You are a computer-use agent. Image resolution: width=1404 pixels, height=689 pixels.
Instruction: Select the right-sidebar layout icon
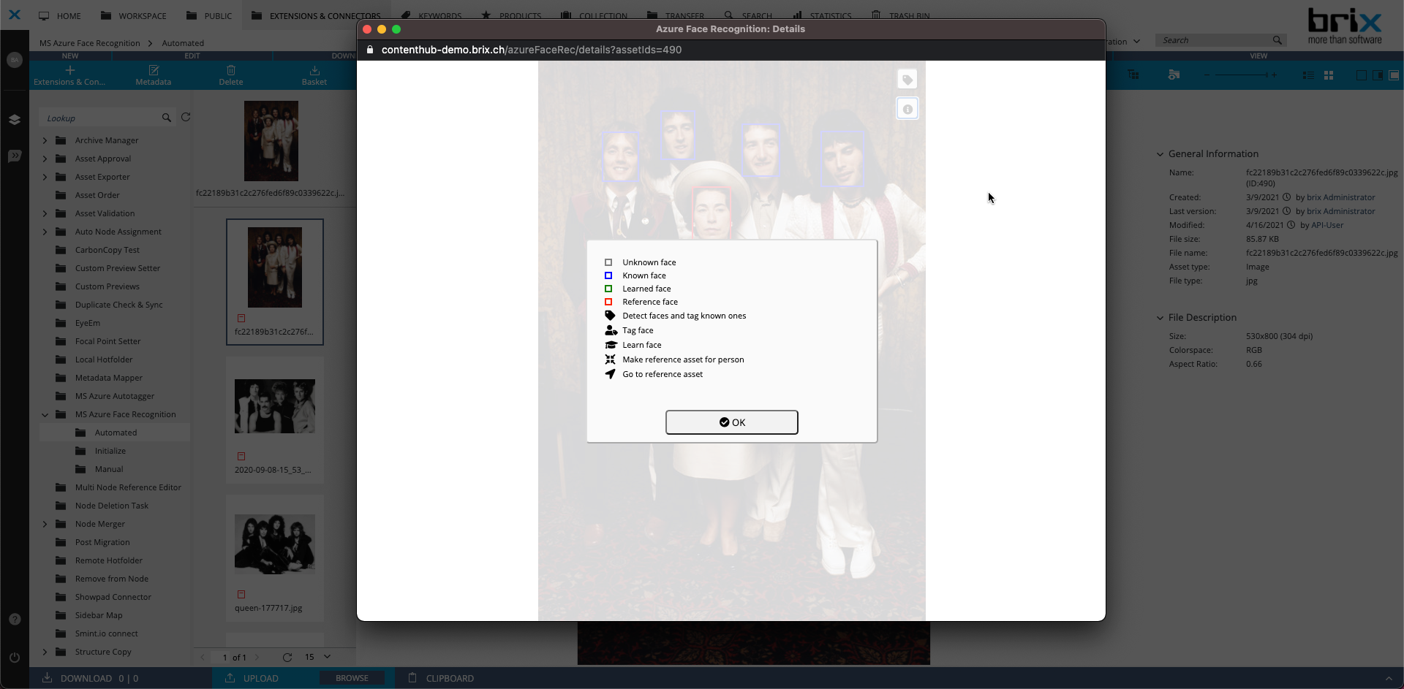tap(1378, 75)
